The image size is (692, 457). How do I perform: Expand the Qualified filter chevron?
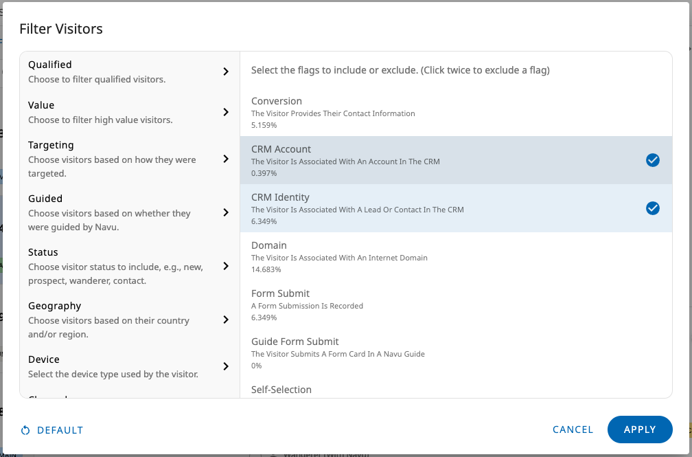pos(226,71)
